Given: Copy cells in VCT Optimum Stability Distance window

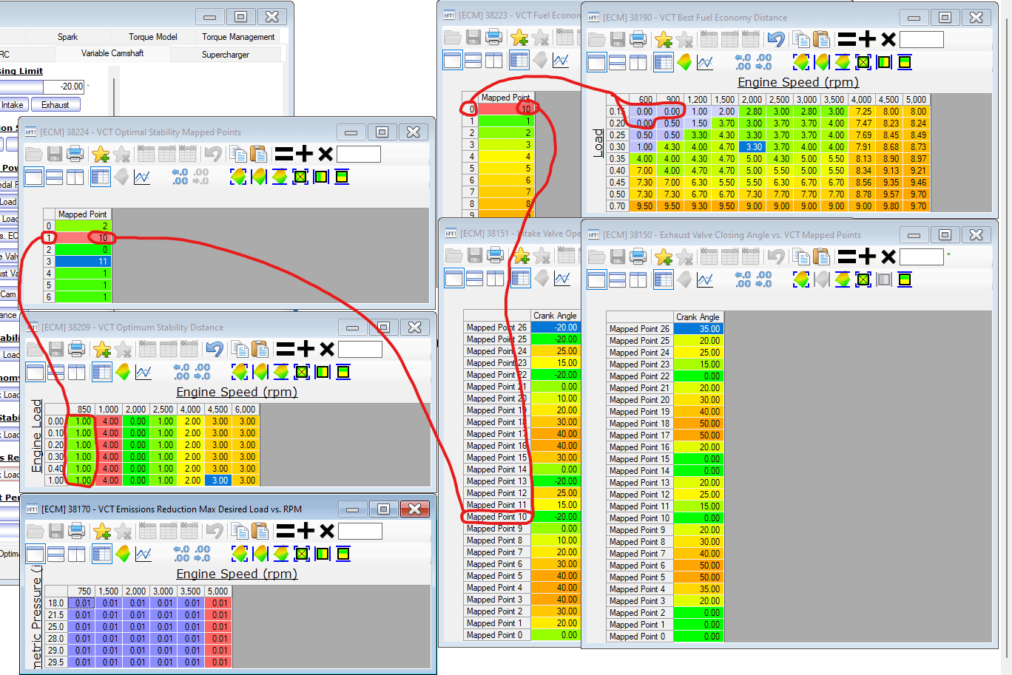Looking at the screenshot, I should (240, 349).
